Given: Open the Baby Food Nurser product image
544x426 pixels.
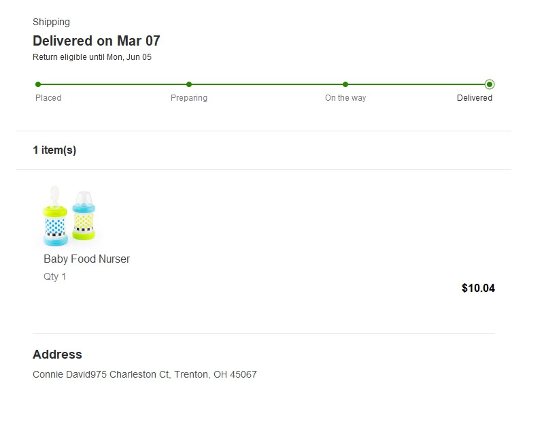Looking at the screenshot, I should coord(69,216).
